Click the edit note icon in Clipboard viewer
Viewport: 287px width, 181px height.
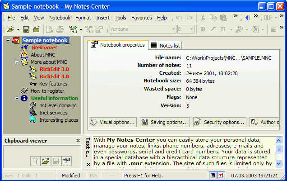(x=35, y=161)
